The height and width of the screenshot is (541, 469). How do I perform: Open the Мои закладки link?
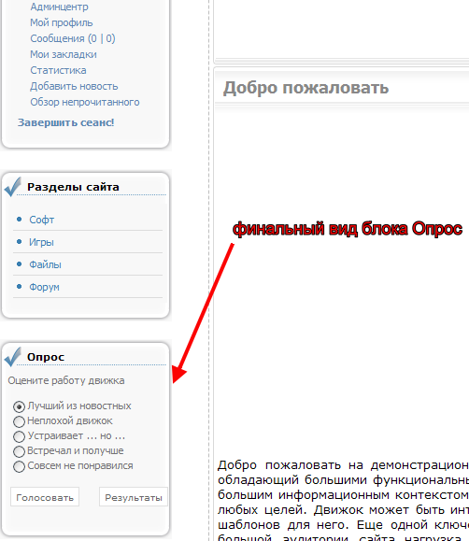64,54
